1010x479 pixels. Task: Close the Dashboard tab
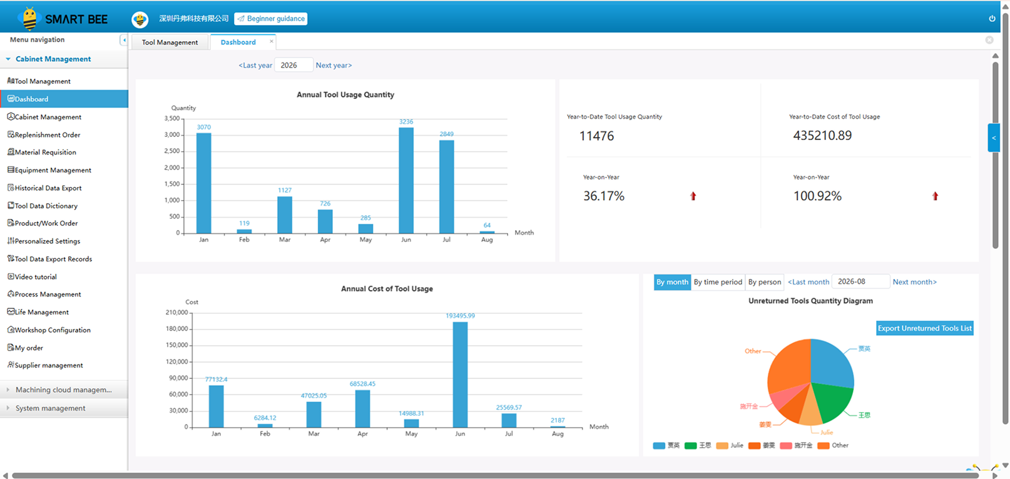[x=272, y=41]
